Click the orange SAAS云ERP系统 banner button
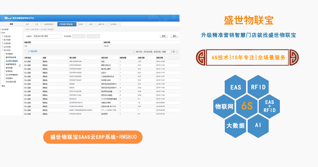 (x=93, y=137)
